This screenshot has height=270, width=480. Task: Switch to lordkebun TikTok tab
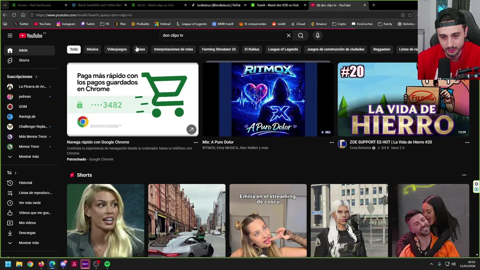(218, 5)
